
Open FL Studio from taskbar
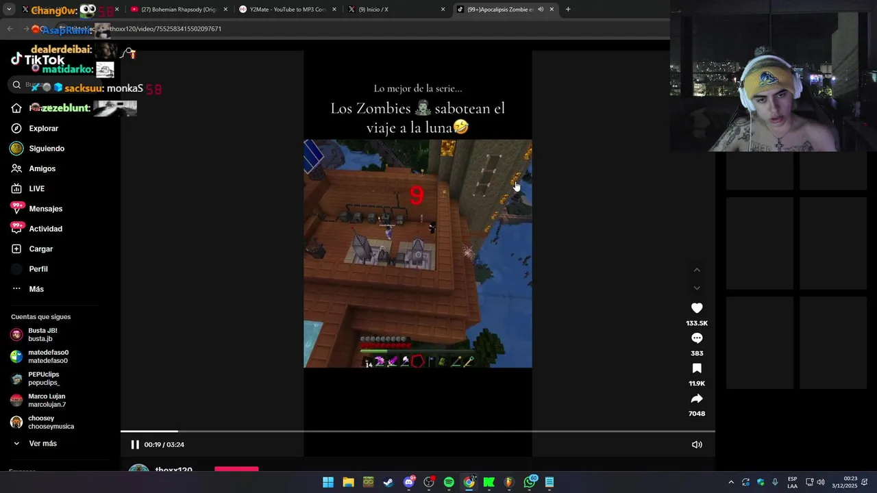[509, 482]
